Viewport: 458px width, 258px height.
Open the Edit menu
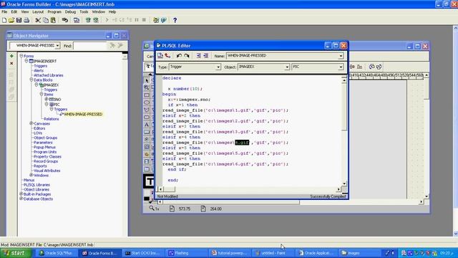[14, 12]
